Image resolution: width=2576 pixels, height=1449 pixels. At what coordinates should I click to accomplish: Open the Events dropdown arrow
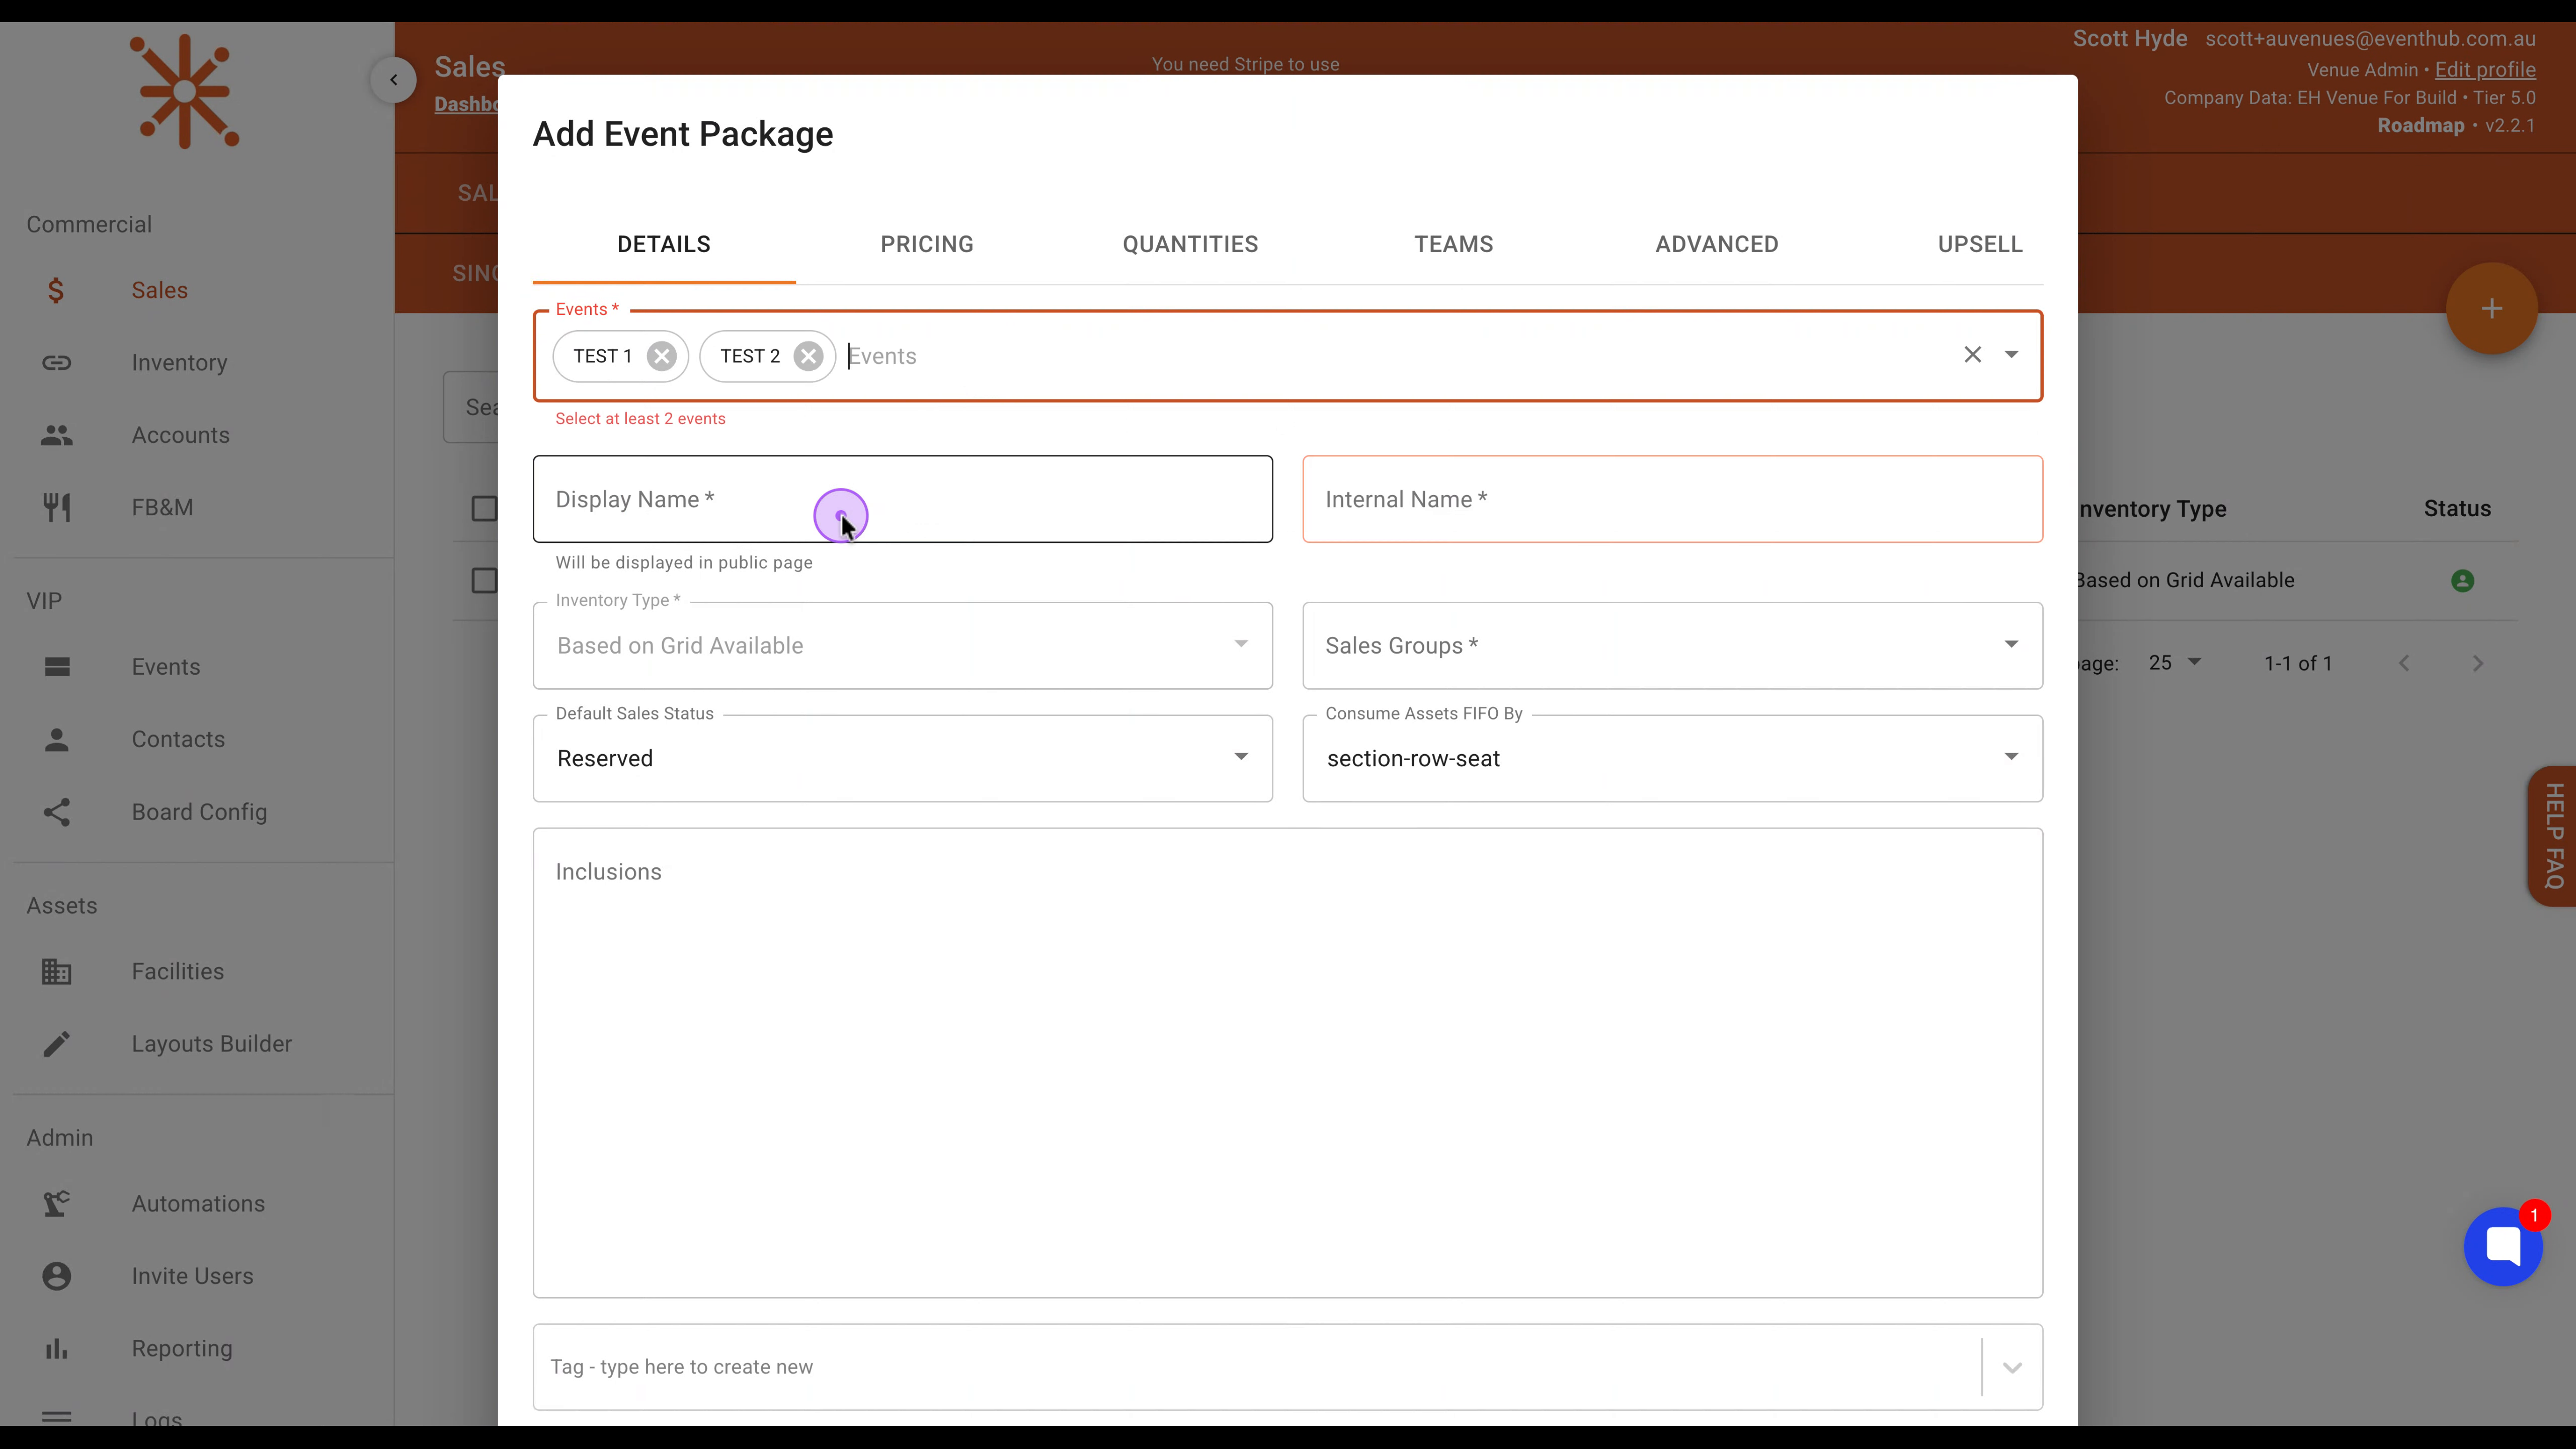pyautogui.click(x=2011, y=355)
